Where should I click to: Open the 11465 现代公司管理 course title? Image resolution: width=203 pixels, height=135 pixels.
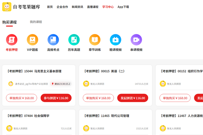pyautogui.click(x=106, y=116)
